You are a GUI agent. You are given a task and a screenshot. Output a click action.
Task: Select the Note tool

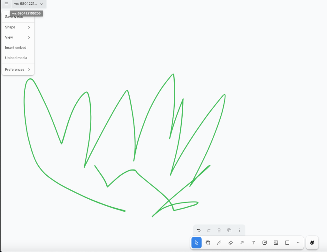pyautogui.click(x=264, y=243)
